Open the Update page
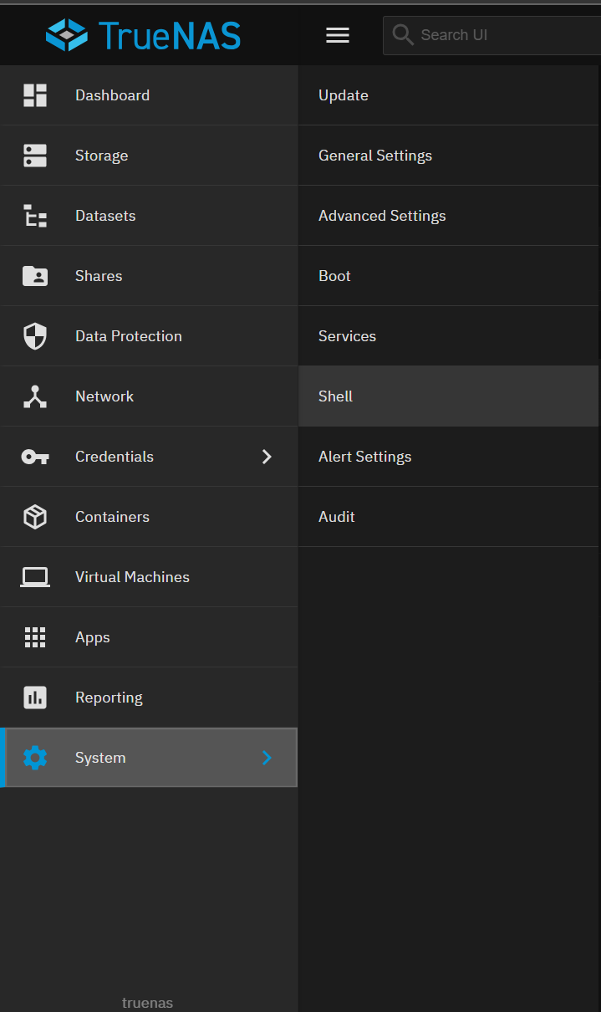This screenshot has width=601, height=1012. coord(344,95)
